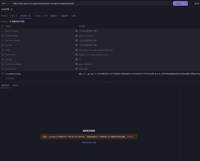Viewport: 200px width, 161px height.
Task: Toggle the Cache-Control header checkbox
Action: (3, 31)
